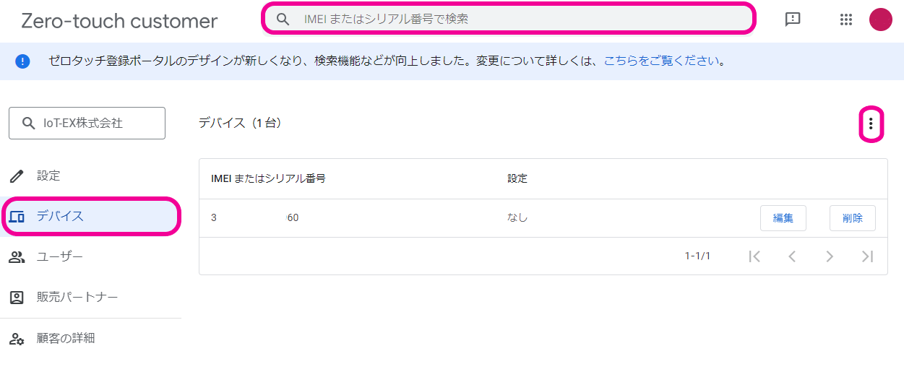This screenshot has height=385, width=904.
Task: Open 設定 in the sidebar
Action: [48, 176]
